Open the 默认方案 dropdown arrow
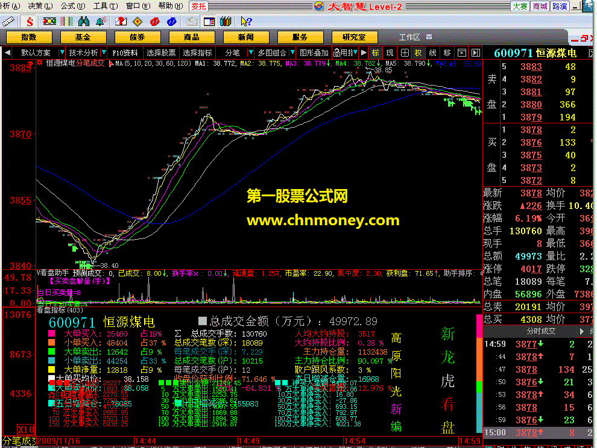The width and height of the screenshot is (597, 448). pyautogui.click(x=62, y=52)
